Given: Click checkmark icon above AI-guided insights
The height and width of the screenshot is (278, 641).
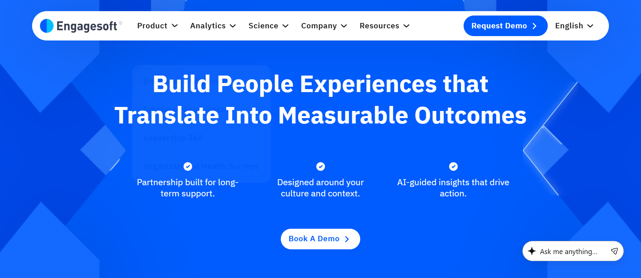Looking at the screenshot, I should click(453, 166).
